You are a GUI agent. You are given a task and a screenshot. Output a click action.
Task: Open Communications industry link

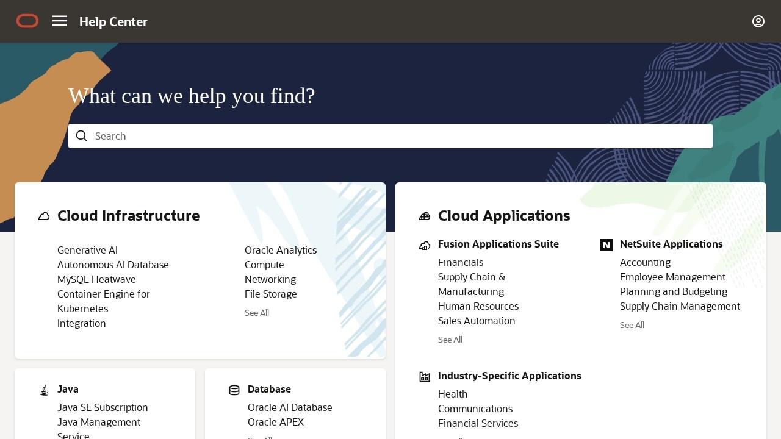pyautogui.click(x=475, y=409)
